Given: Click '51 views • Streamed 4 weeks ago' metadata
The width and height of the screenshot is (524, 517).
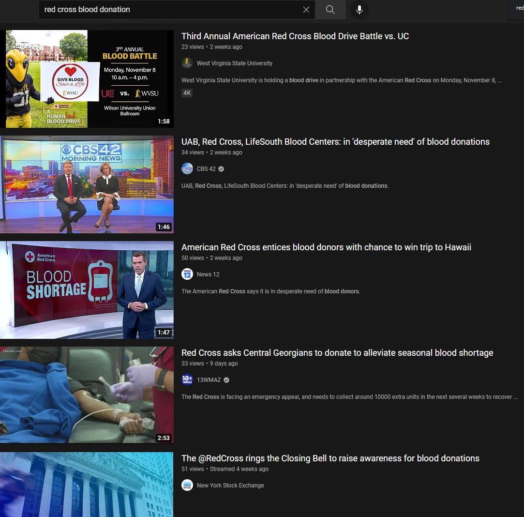Looking at the screenshot, I should (225, 469).
